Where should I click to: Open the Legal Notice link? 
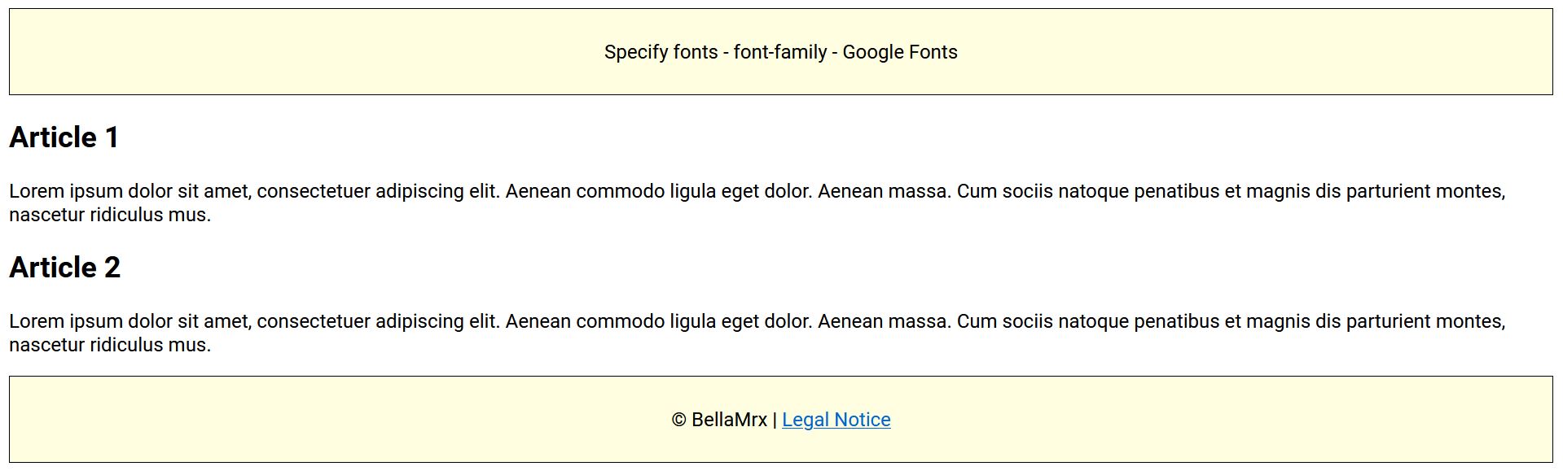point(836,420)
